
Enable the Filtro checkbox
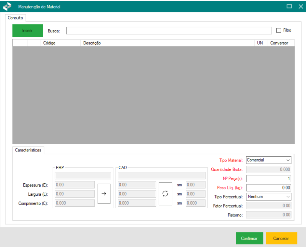tap(279, 30)
